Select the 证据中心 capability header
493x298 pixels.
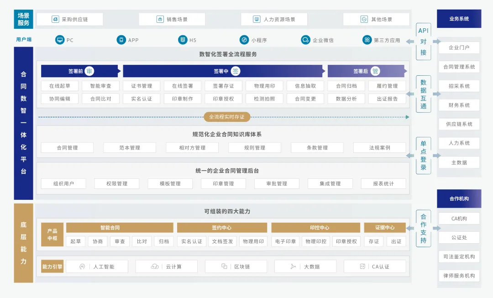[x=385, y=228]
